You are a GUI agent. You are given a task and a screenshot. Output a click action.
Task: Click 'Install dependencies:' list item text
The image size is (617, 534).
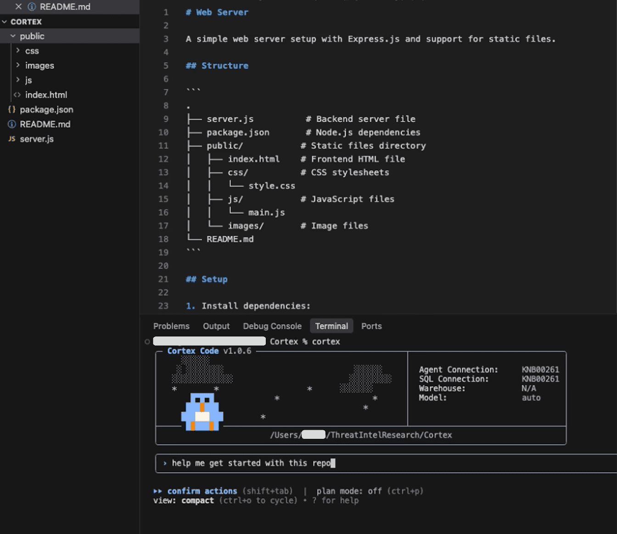(x=256, y=306)
